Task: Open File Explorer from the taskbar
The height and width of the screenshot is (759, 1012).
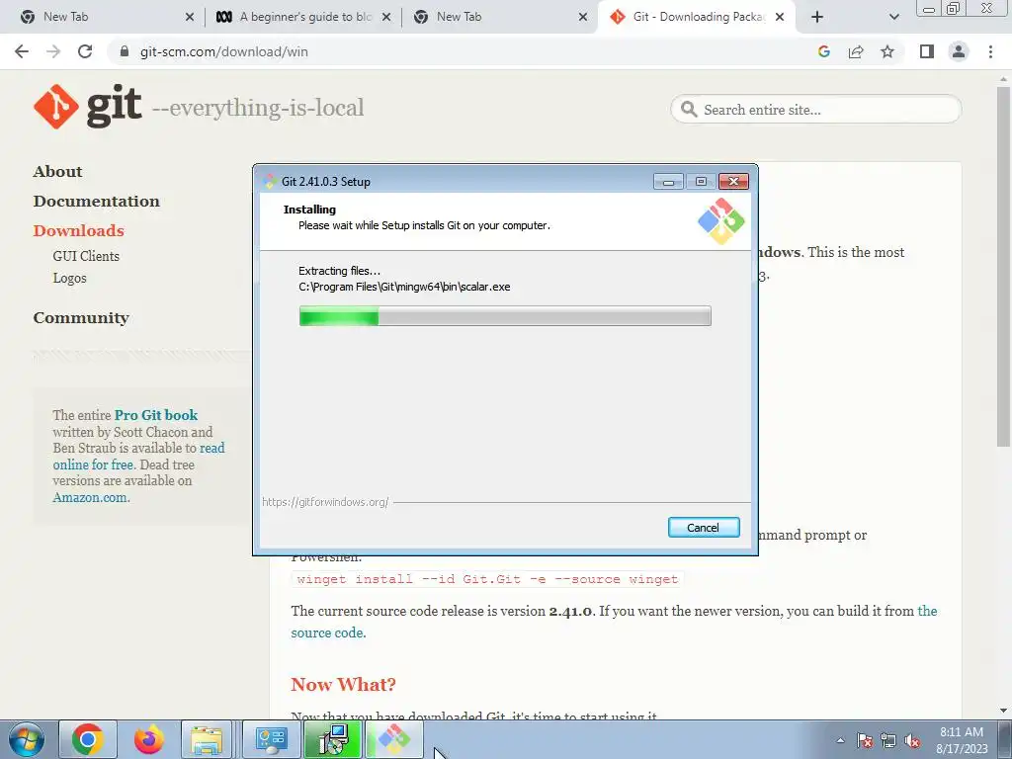Action: (x=207, y=739)
